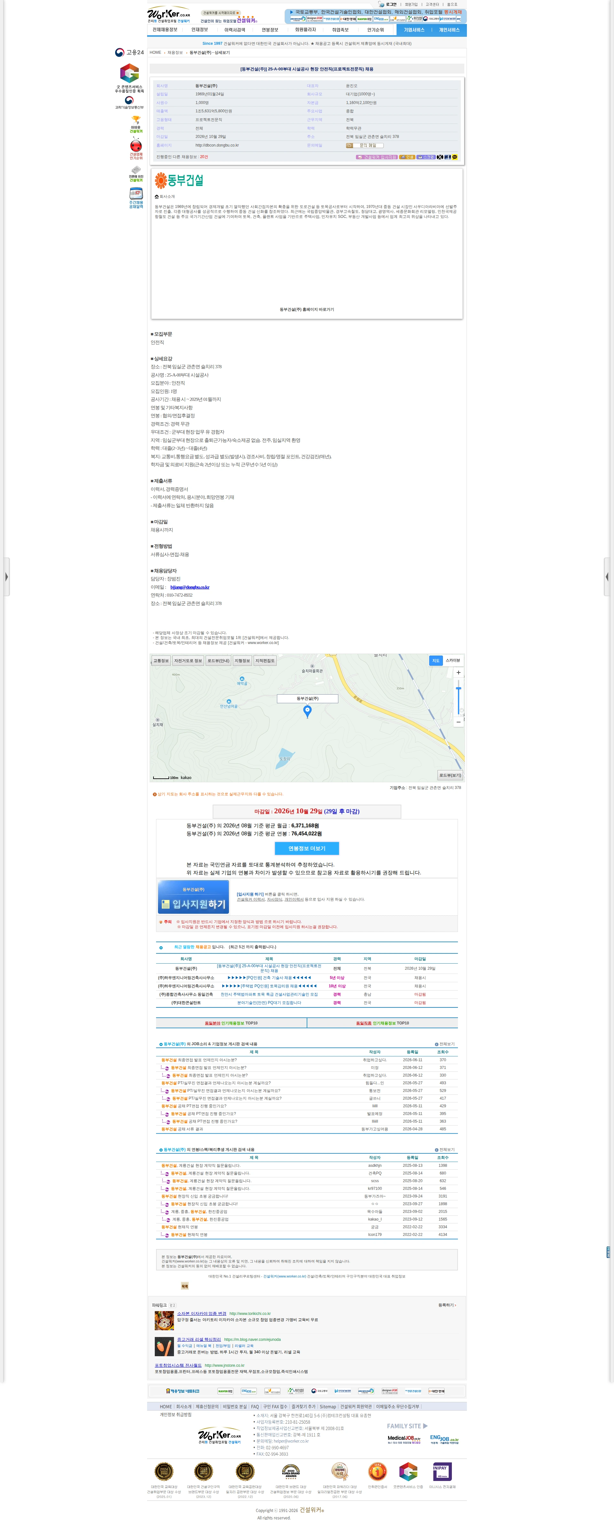This screenshot has height=1520, width=614.
Task: Toggle 로드뷰(안내) map overlay
Action: 218,660
